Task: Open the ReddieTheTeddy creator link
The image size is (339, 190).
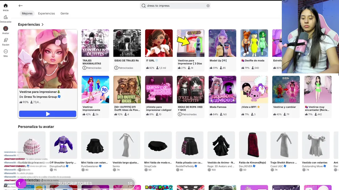Action: point(185,166)
